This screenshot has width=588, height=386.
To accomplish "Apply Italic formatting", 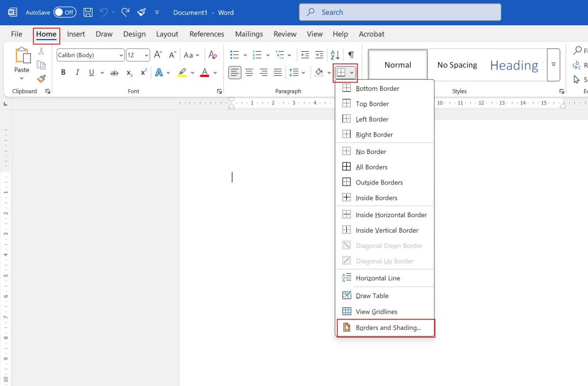I will pyautogui.click(x=78, y=72).
